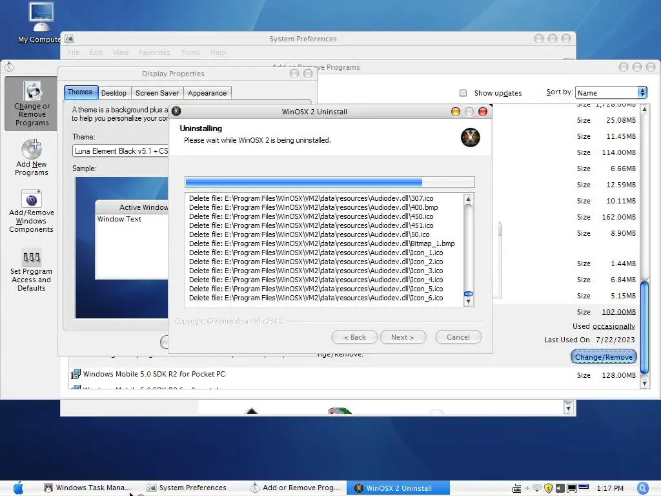Open the Apple start menu icon
Viewport: 661px width, 496px height.
coord(19,488)
